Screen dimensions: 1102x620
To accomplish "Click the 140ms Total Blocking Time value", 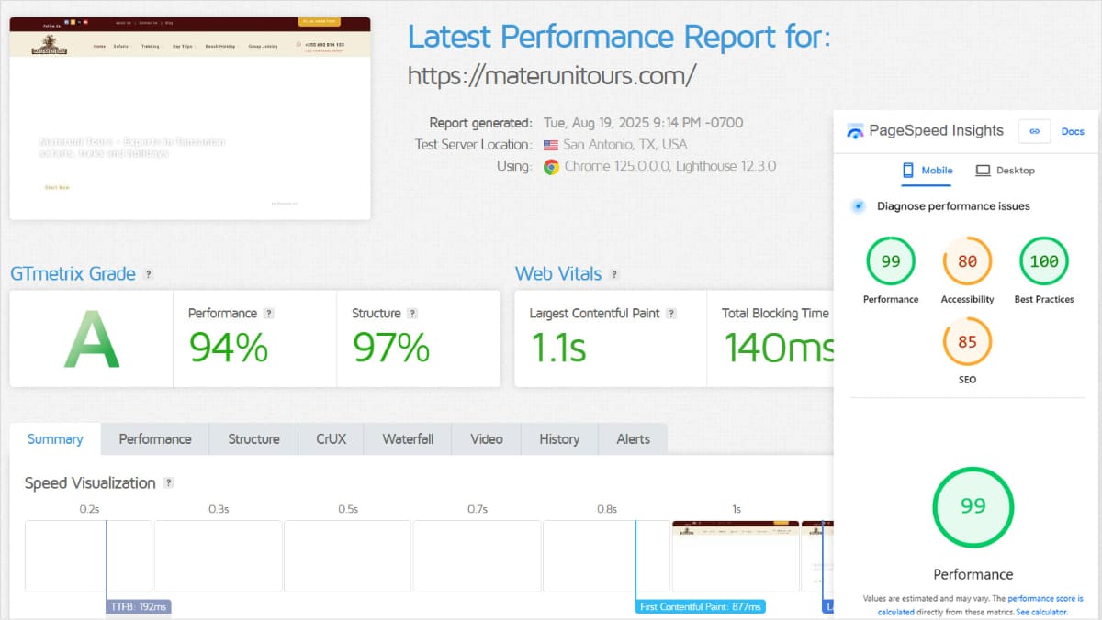I will [779, 349].
